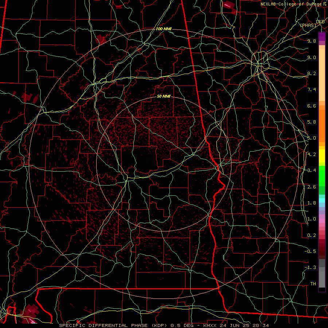Click the 5.8 scale value
Image resolution: width=328 pixels, height=328 pixels.
[312, 122]
